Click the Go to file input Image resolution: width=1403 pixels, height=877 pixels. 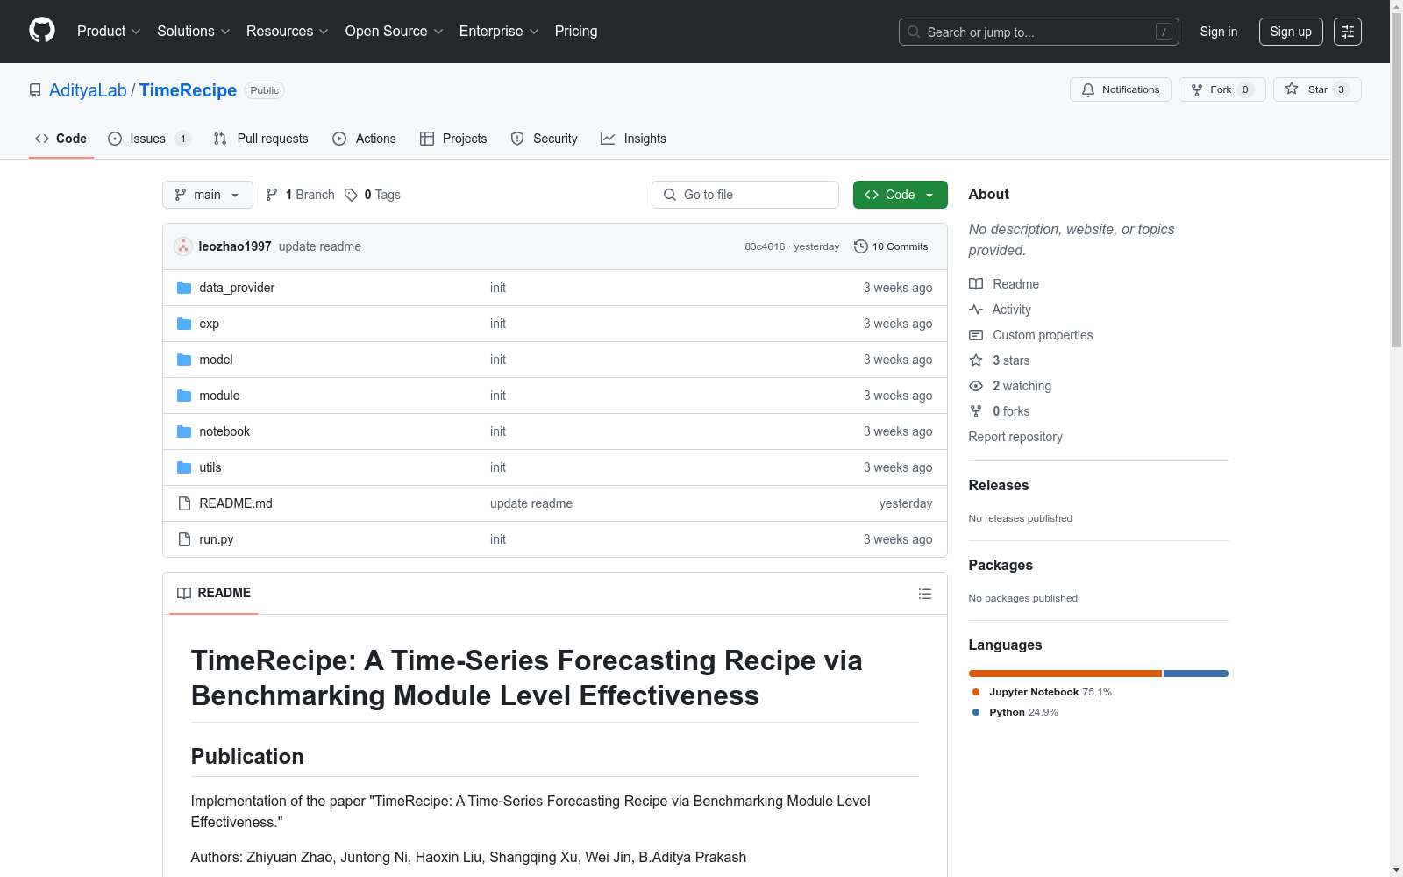[x=745, y=195]
